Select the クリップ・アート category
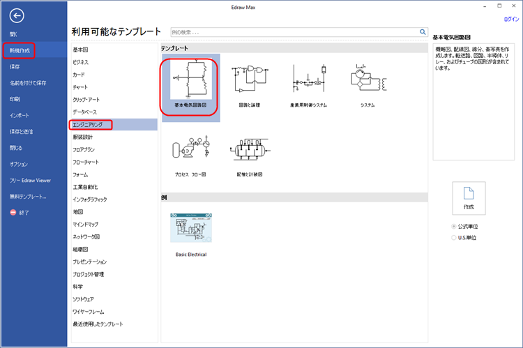This screenshot has height=348, width=523. click(x=86, y=100)
